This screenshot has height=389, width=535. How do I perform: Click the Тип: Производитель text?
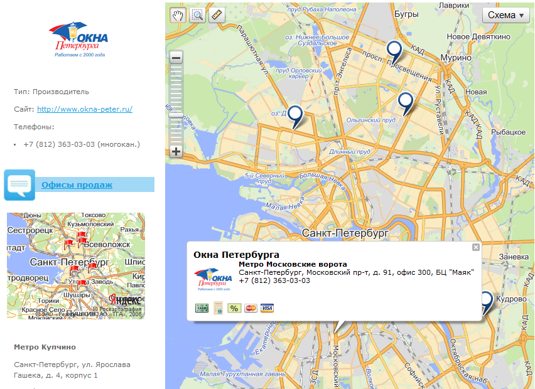coord(51,92)
